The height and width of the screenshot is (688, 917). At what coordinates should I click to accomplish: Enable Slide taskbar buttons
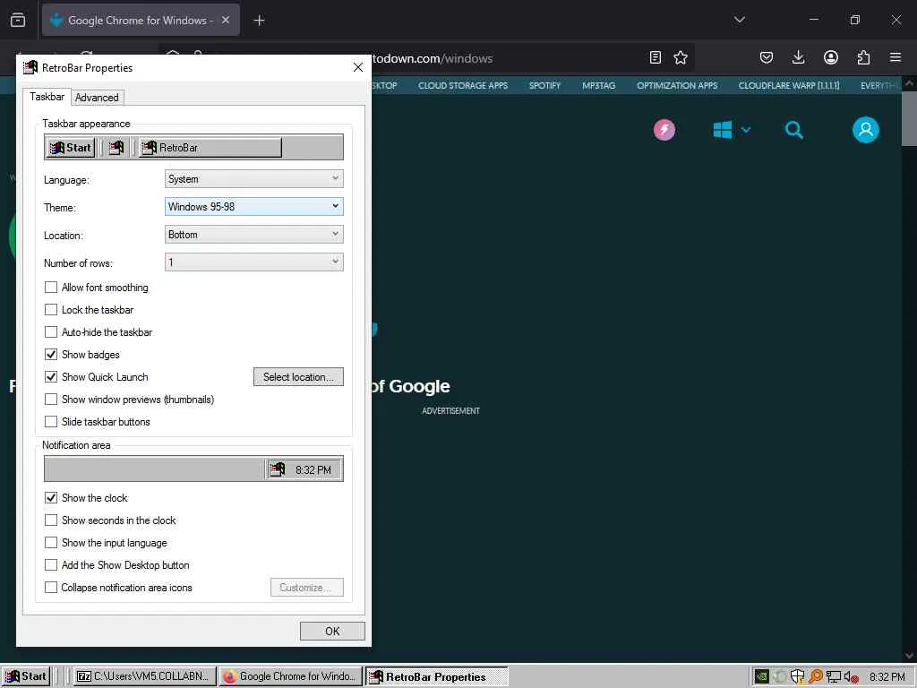51,421
